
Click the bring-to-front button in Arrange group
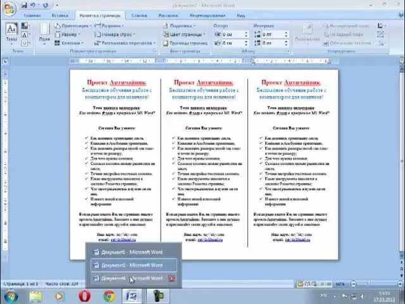pyautogui.click(x=346, y=26)
